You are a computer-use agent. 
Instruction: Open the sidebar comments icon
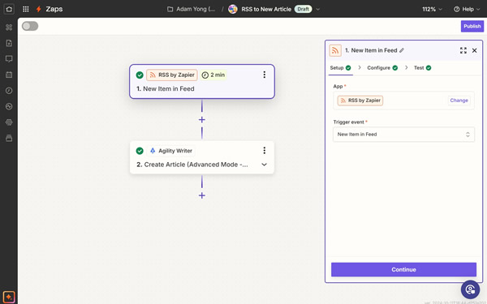9,59
